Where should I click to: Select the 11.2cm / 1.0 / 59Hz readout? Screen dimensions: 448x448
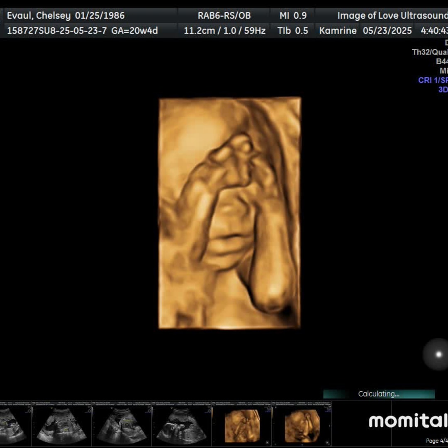[x=224, y=31]
